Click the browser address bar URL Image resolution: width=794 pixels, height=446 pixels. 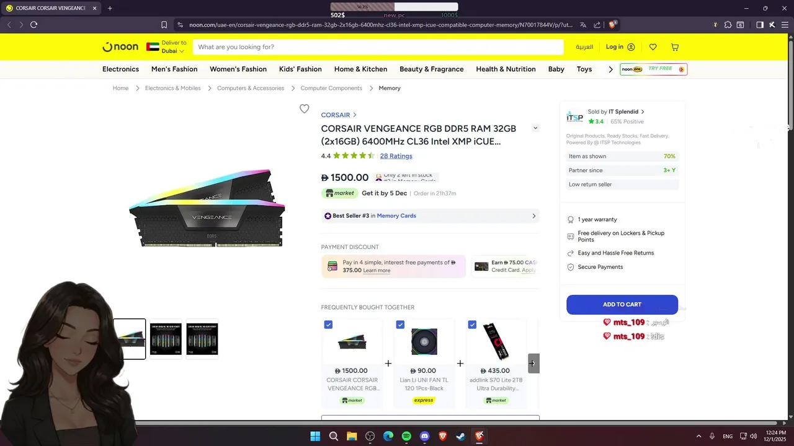[x=381, y=25]
